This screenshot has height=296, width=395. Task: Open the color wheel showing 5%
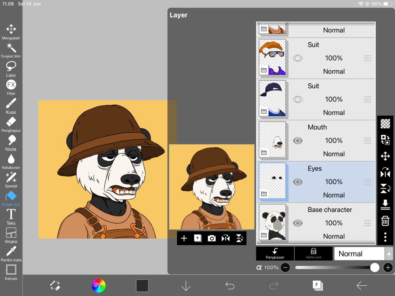click(98, 285)
